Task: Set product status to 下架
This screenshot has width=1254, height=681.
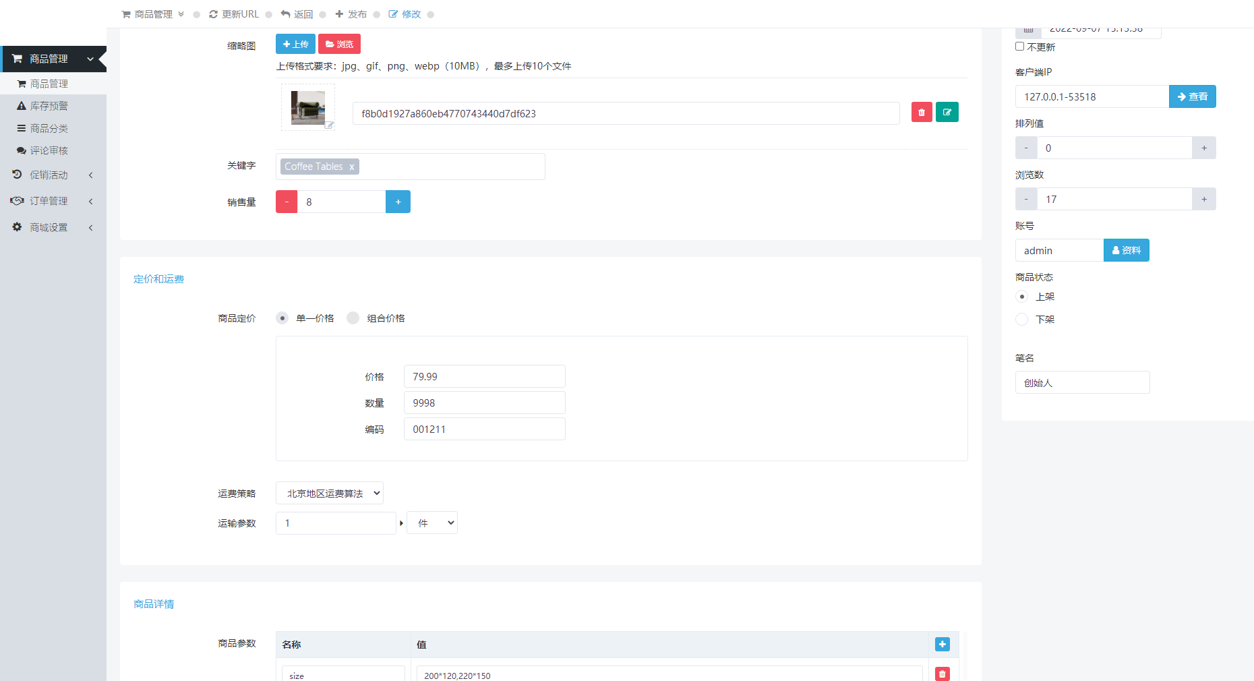Action: [x=1021, y=319]
